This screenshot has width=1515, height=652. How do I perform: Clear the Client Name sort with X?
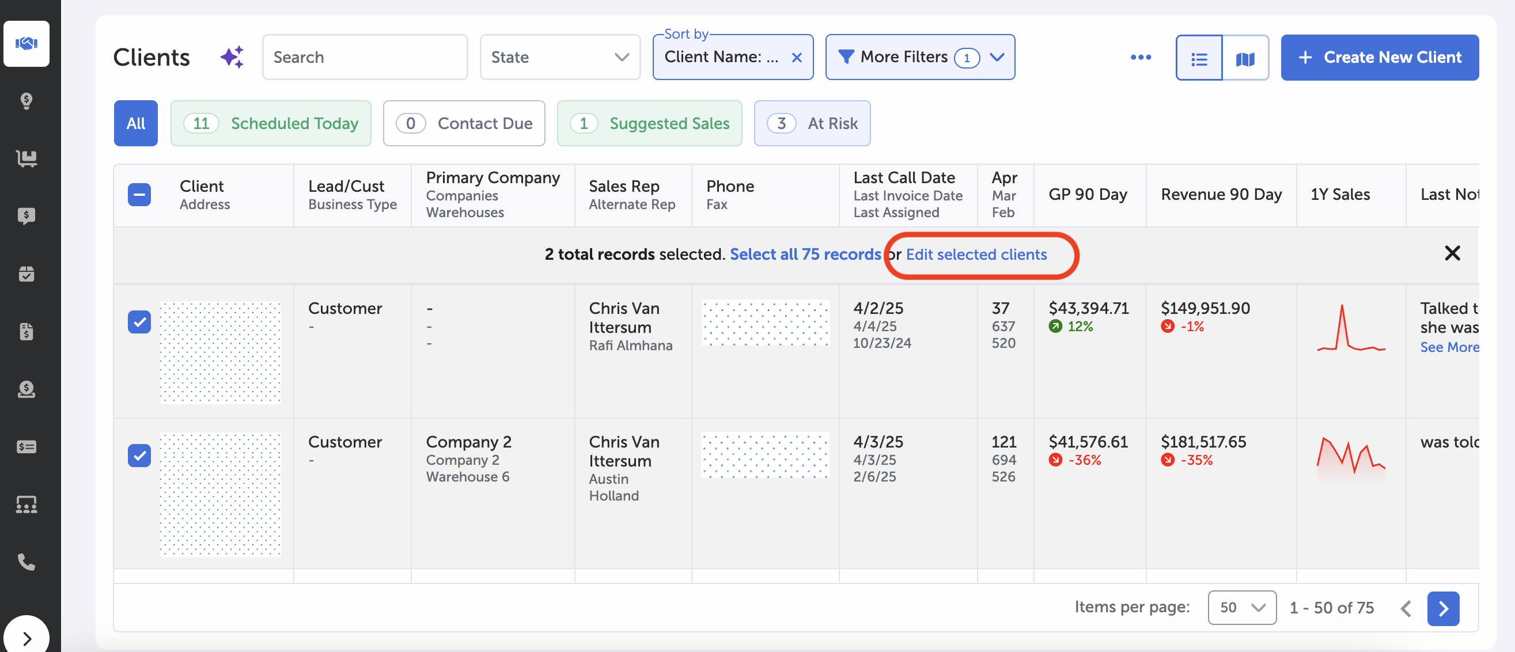[x=796, y=57]
